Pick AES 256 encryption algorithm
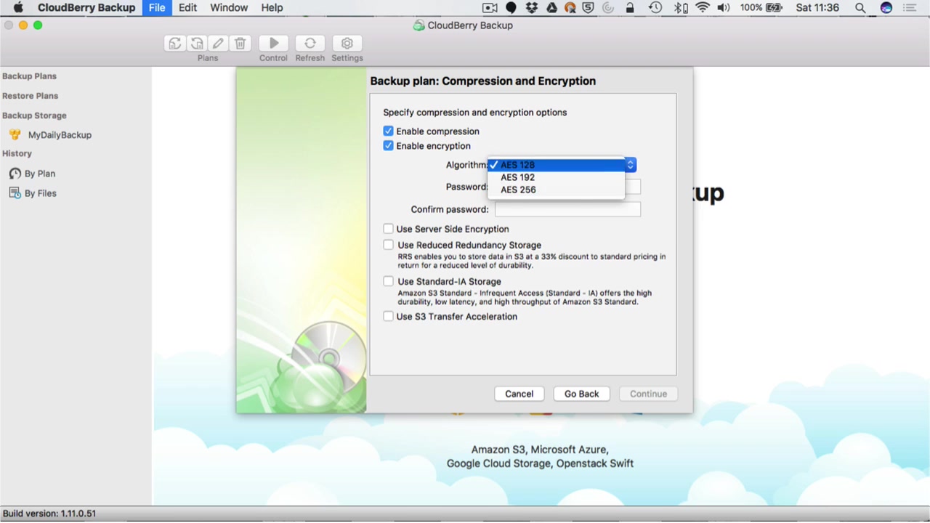The width and height of the screenshot is (930, 523). tap(556, 190)
